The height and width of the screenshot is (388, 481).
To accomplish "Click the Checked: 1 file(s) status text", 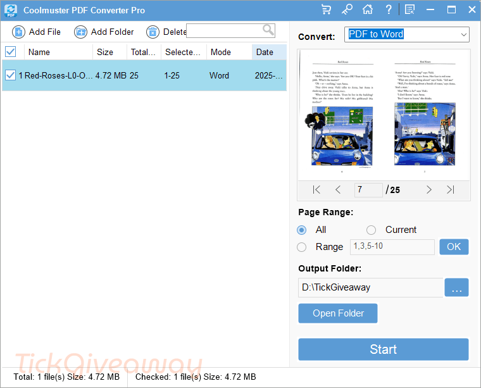I will tap(196, 377).
